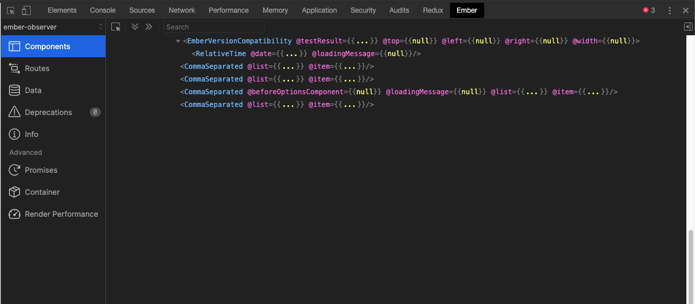Collapse the EmberVersionCompatibility tree node
This screenshot has height=304, width=695.
(178, 42)
